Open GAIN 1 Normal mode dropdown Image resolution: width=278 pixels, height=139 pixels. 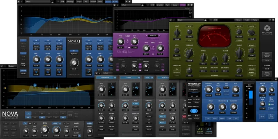coord(36,46)
